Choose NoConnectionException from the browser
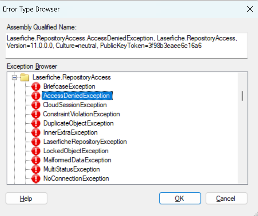This screenshot has height=216, width=258. (76, 178)
